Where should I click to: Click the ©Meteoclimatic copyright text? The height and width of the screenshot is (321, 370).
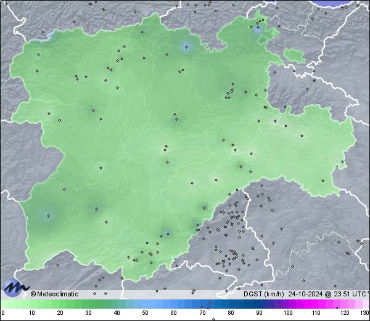tap(54, 294)
